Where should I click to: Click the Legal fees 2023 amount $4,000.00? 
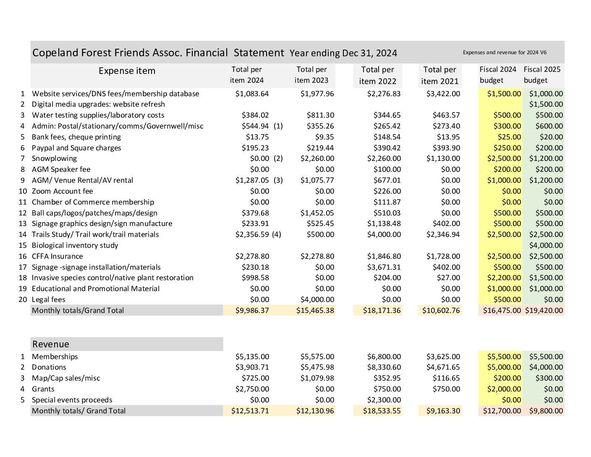[x=317, y=299]
